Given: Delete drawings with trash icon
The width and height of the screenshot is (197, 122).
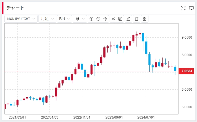Looking at the screenshot, I should [137, 19].
